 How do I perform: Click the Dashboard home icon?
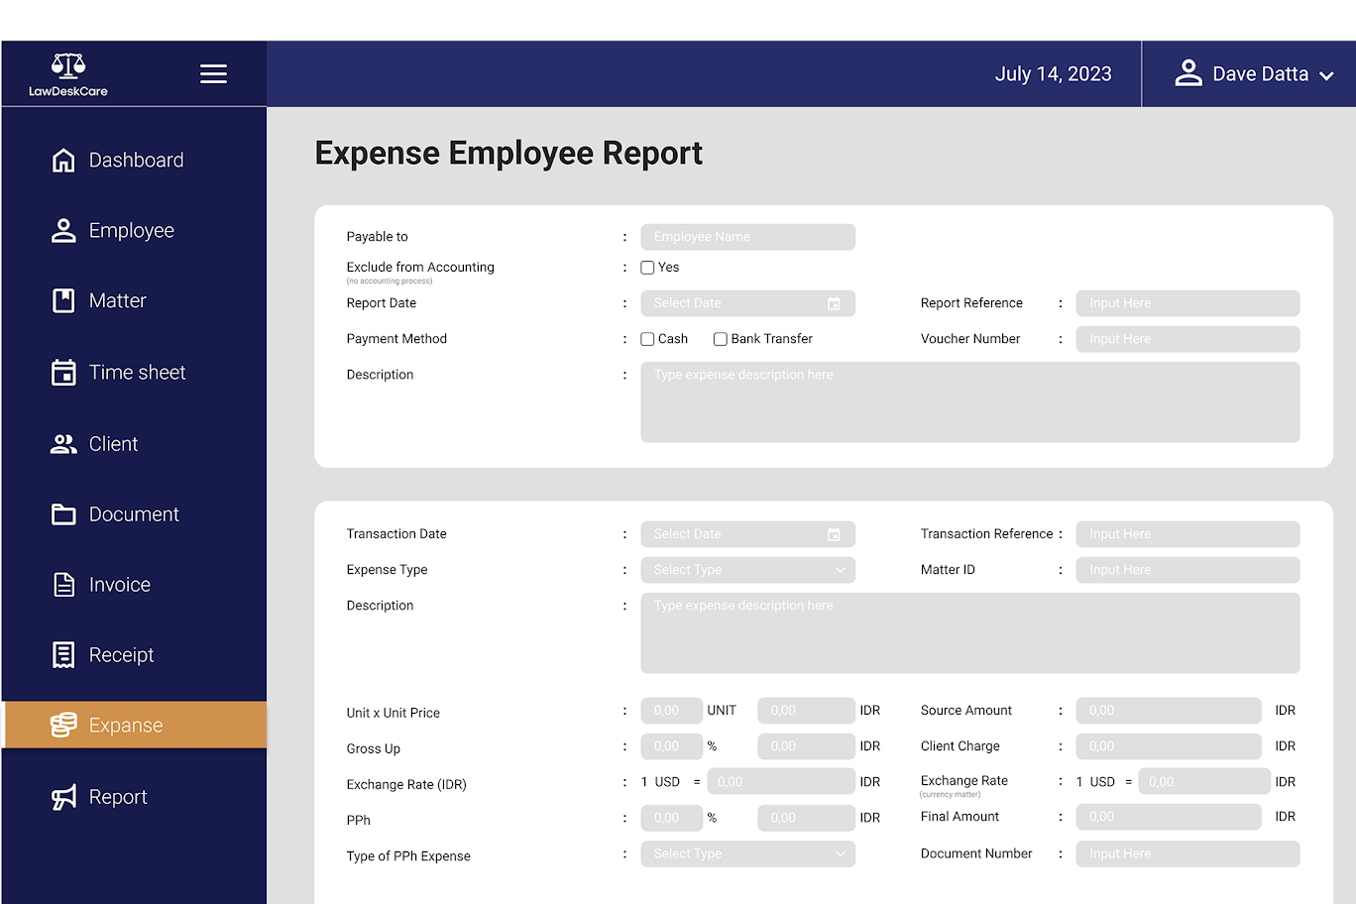tap(63, 161)
